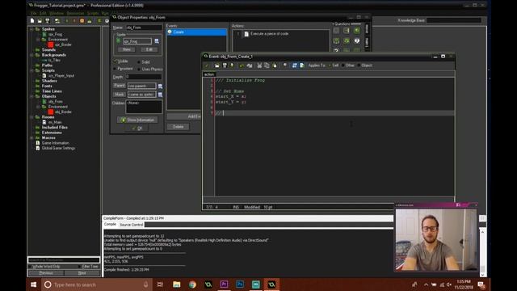This screenshot has height=291, width=517.
Task: Select the Create event in Events list
Action: (x=197, y=32)
